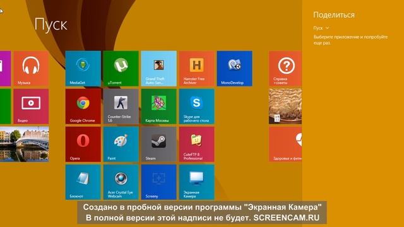Open the Музыка tile with headphones
Screen dimensions: 404x227
[x=31, y=69]
